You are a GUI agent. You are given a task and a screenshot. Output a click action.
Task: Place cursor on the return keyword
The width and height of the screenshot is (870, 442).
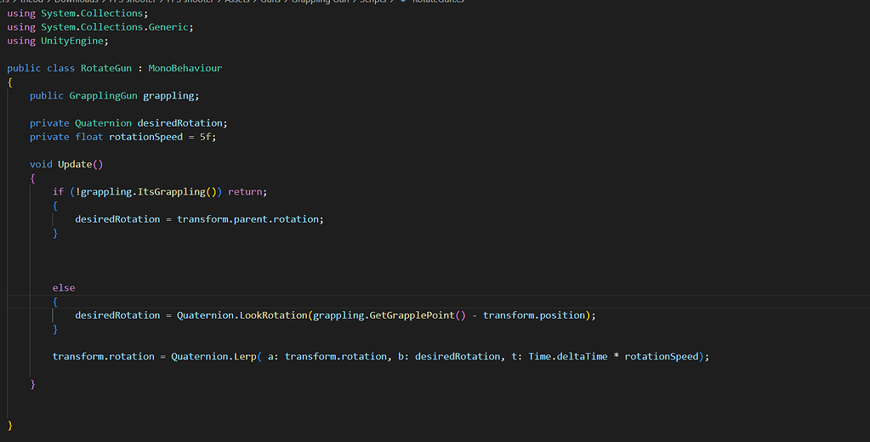click(x=245, y=192)
